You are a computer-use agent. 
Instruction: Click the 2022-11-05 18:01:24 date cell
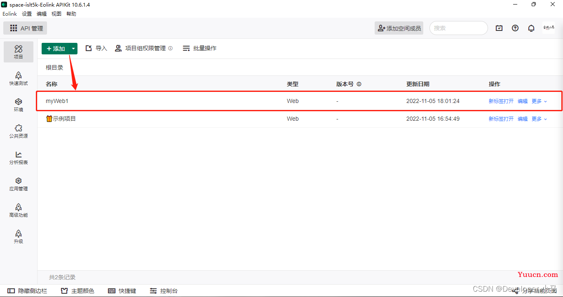click(x=433, y=101)
